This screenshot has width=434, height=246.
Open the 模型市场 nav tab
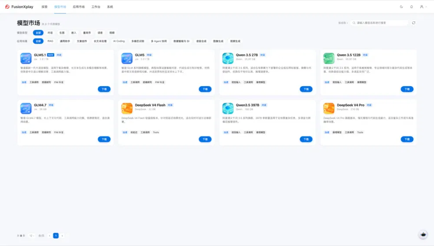click(x=60, y=6)
